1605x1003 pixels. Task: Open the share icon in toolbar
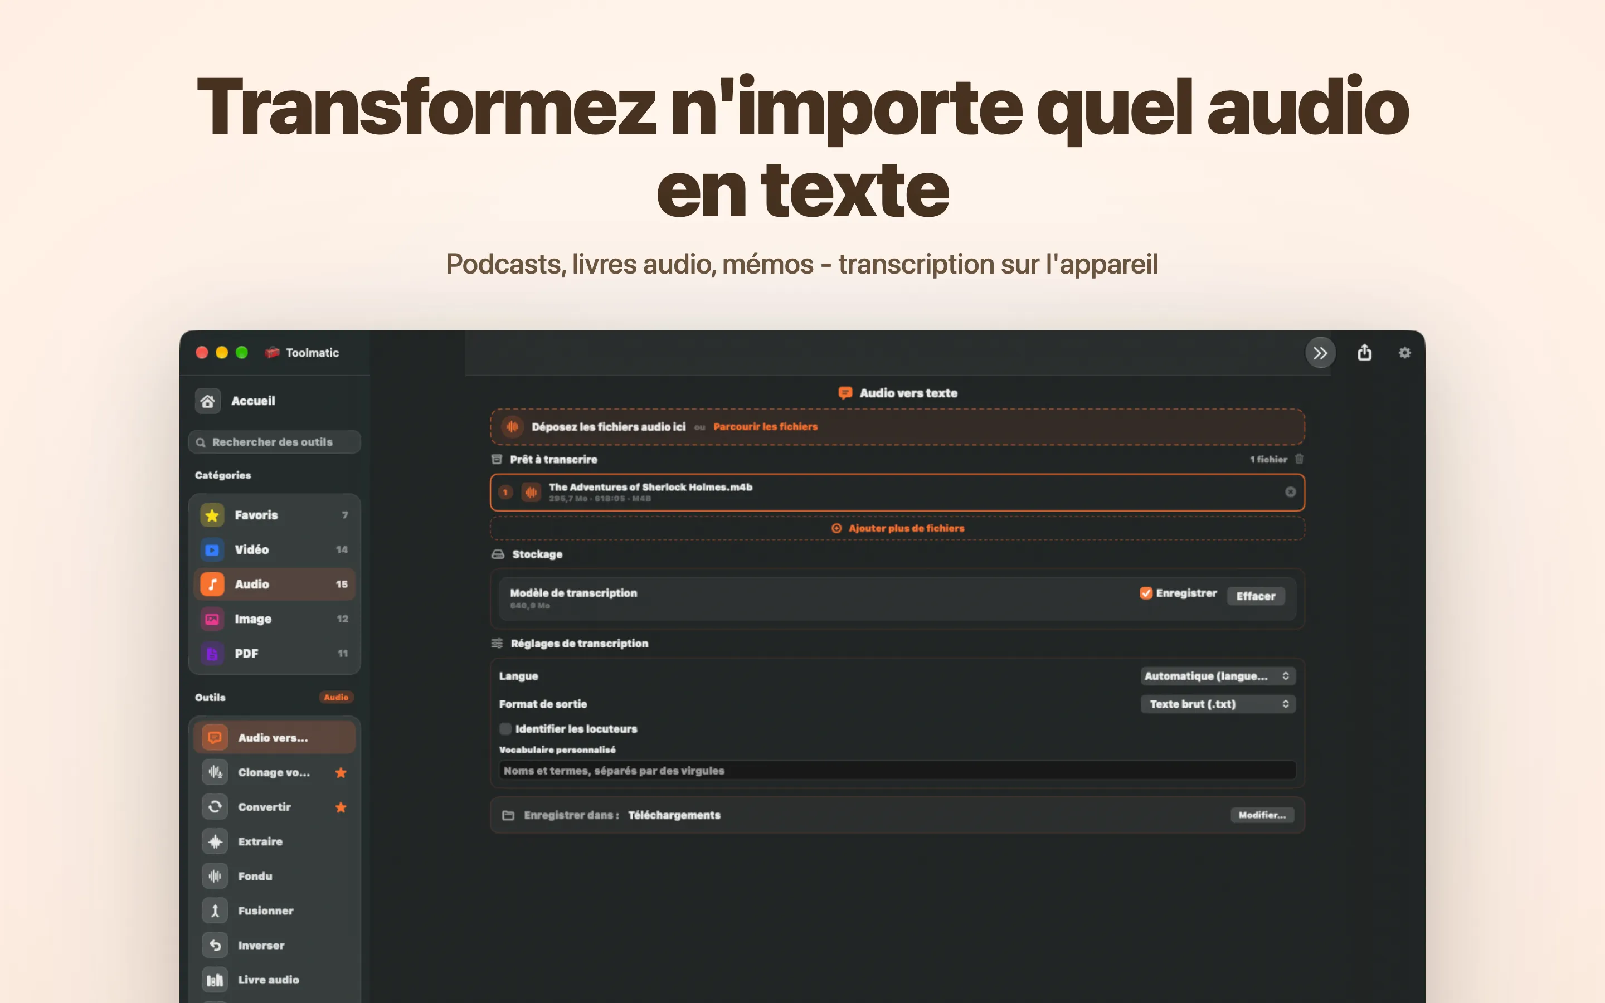coord(1364,352)
